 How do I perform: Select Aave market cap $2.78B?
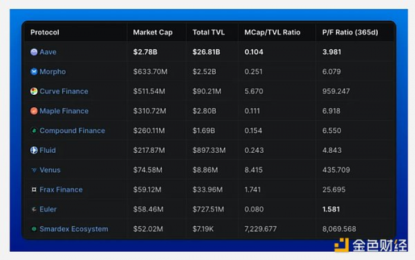[x=145, y=52]
